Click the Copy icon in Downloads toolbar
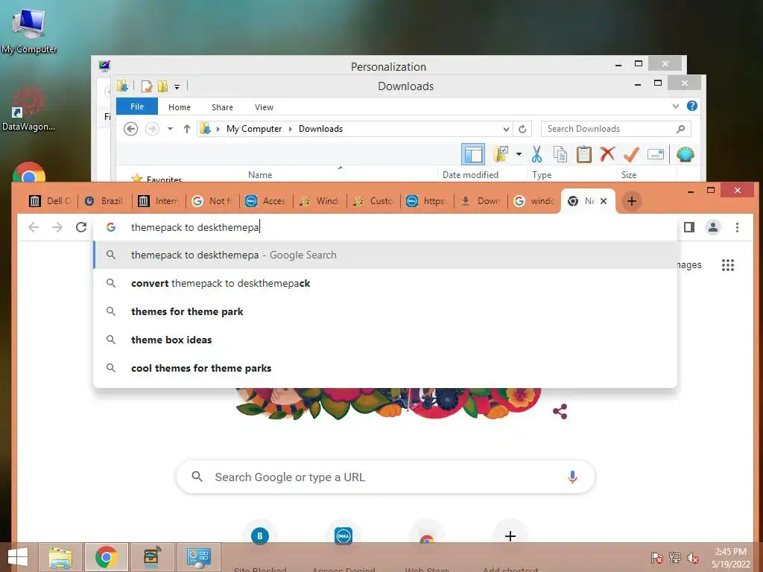The width and height of the screenshot is (763, 572). click(x=560, y=155)
